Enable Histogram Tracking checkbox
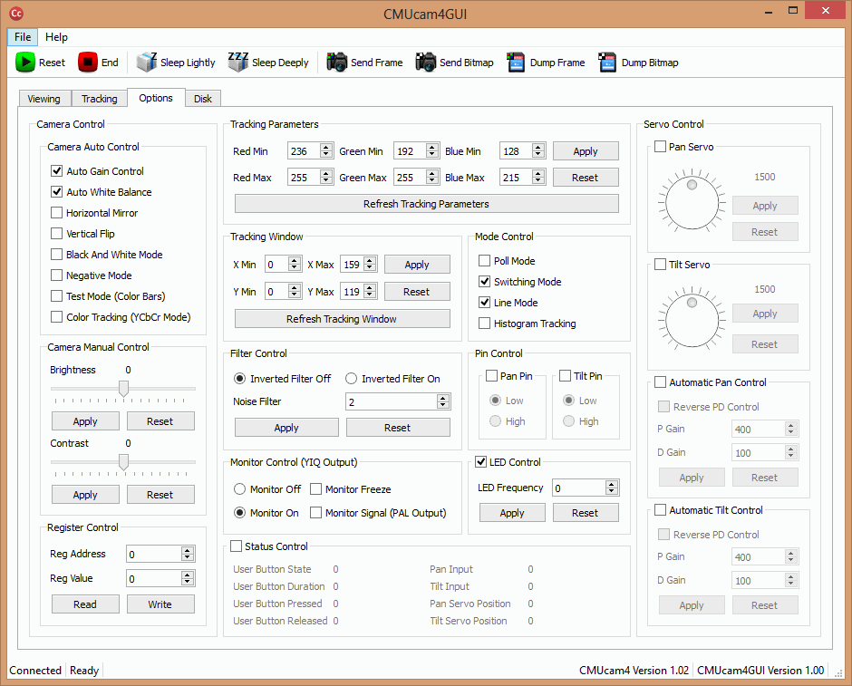This screenshot has width=852, height=686. click(x=484, y=324)
